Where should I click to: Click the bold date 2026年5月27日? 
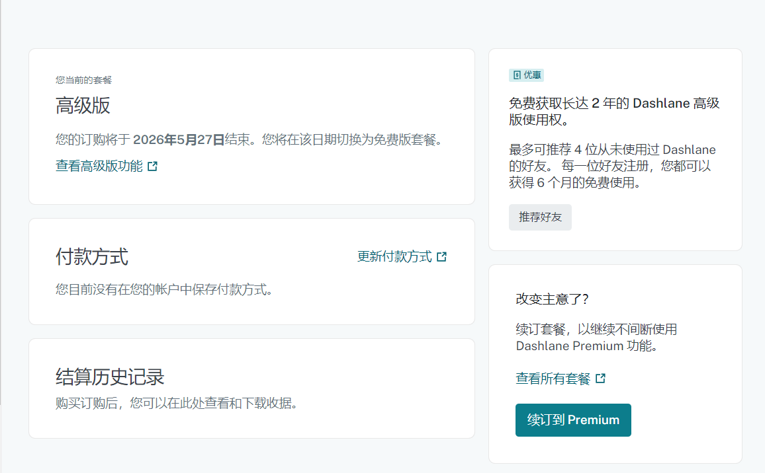click(x=179, y=140)
